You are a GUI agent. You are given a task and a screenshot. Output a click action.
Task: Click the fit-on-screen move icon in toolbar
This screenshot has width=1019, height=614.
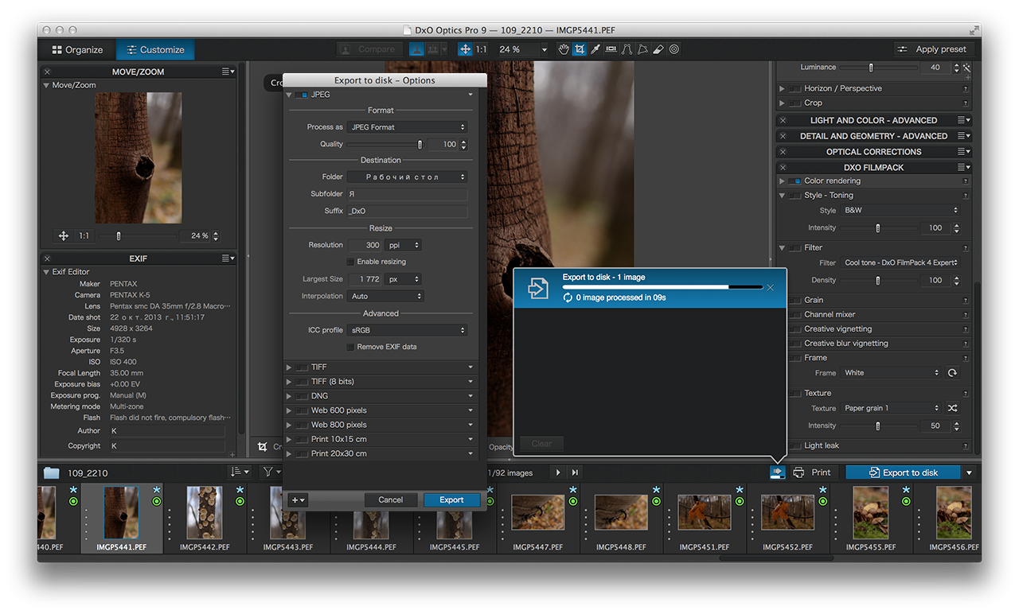click(x=466, y=49)
